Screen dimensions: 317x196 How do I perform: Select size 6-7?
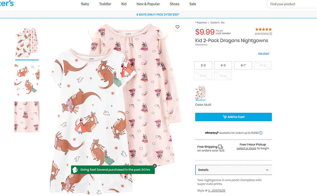click(243, 65)
